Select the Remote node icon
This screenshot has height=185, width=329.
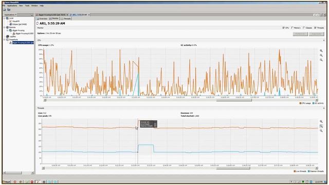pos(7,27)
